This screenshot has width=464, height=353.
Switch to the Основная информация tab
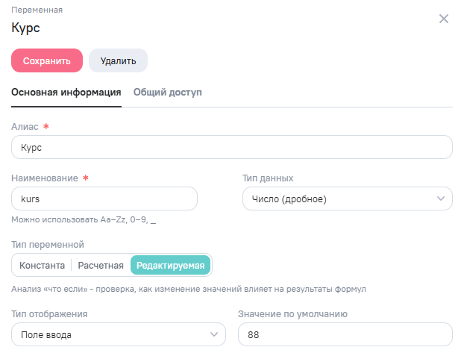coord(66,93)
